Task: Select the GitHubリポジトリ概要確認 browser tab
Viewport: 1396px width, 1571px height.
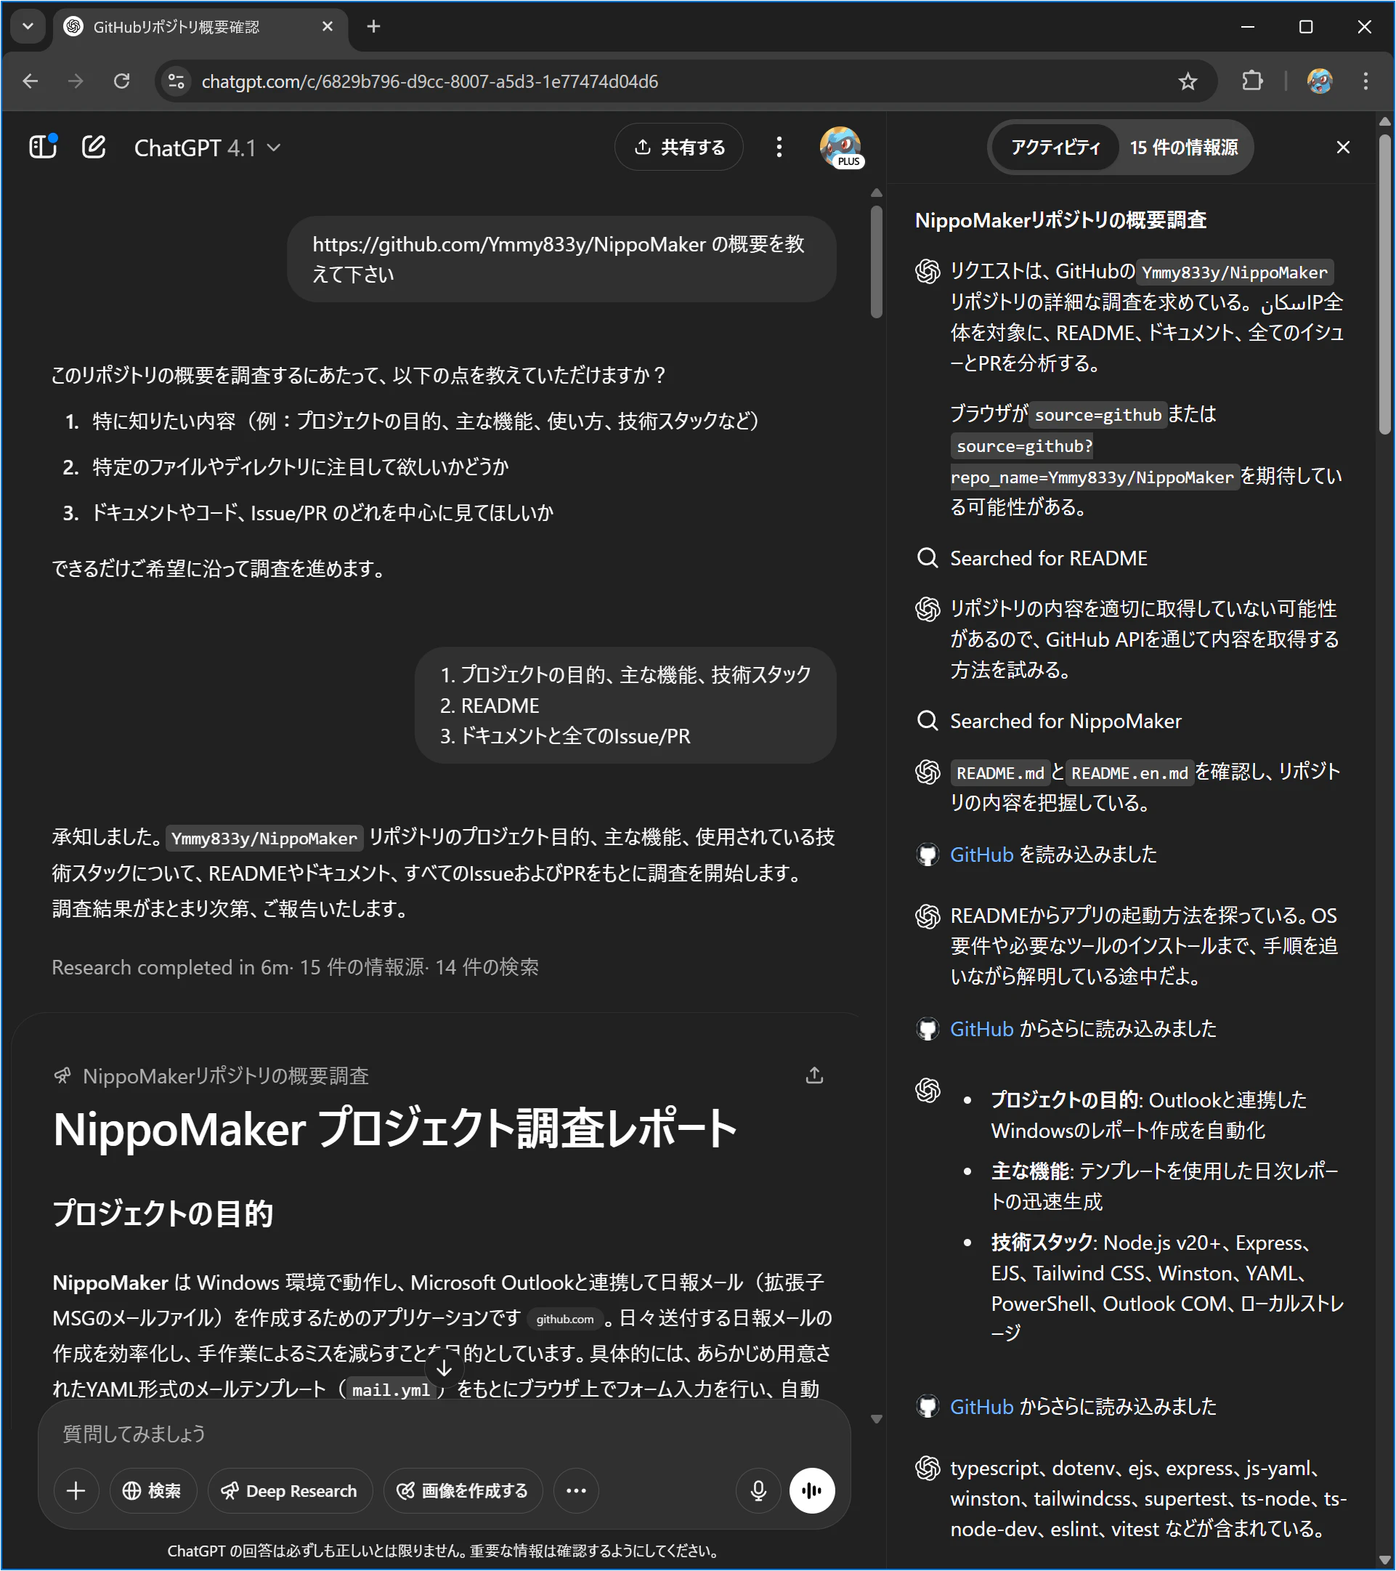Action: pyautogui.click(x=200, y=27)
